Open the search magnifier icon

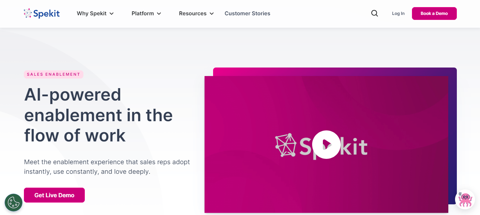pyautogui.click(x=375, y=14)
